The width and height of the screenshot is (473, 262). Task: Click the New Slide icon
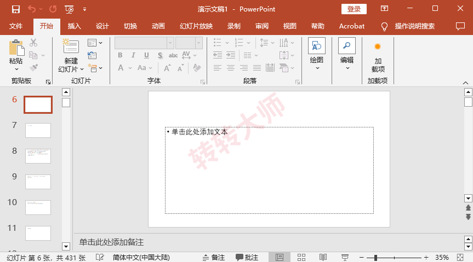[x=71, y=46]
